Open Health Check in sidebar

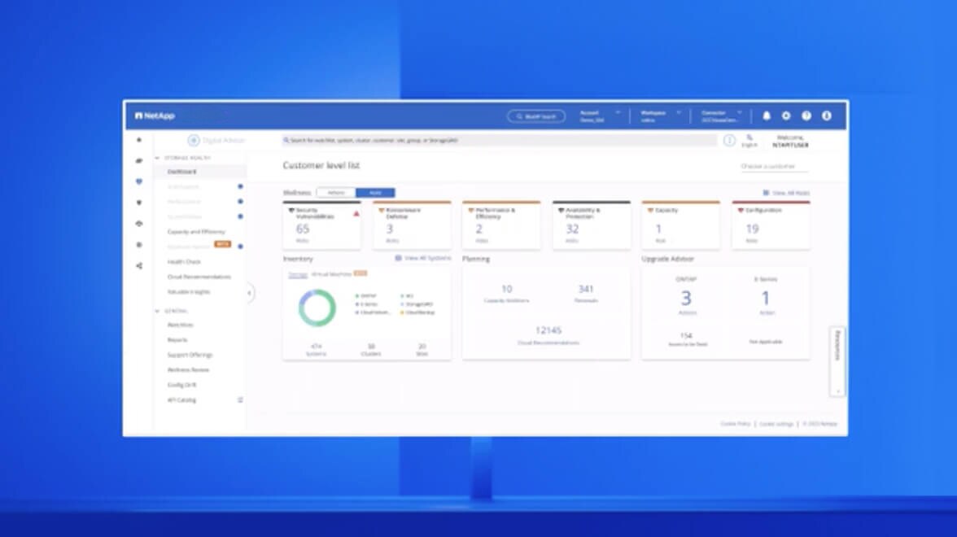[184, 262]
